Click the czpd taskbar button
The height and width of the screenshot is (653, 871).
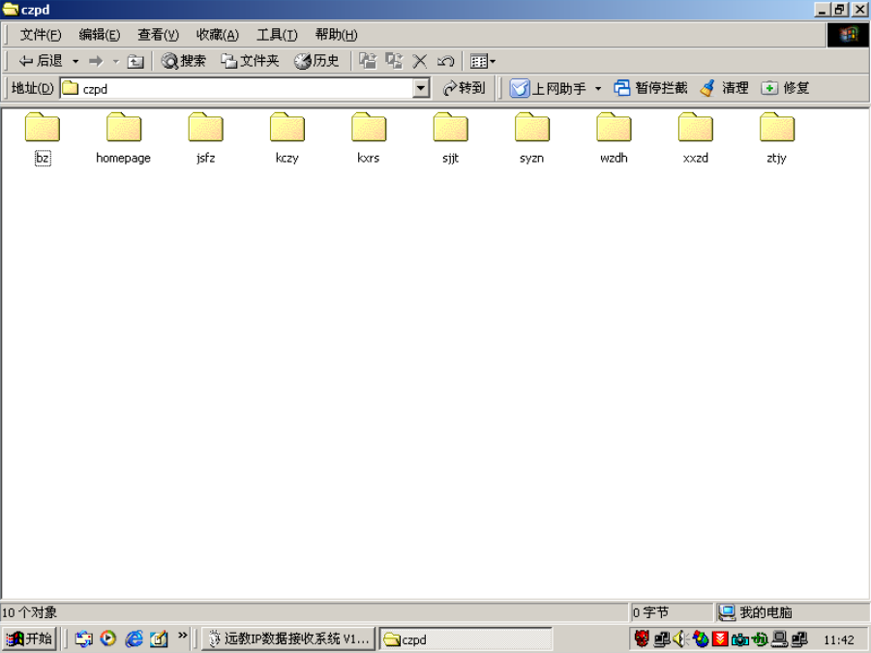coord(466,639)
